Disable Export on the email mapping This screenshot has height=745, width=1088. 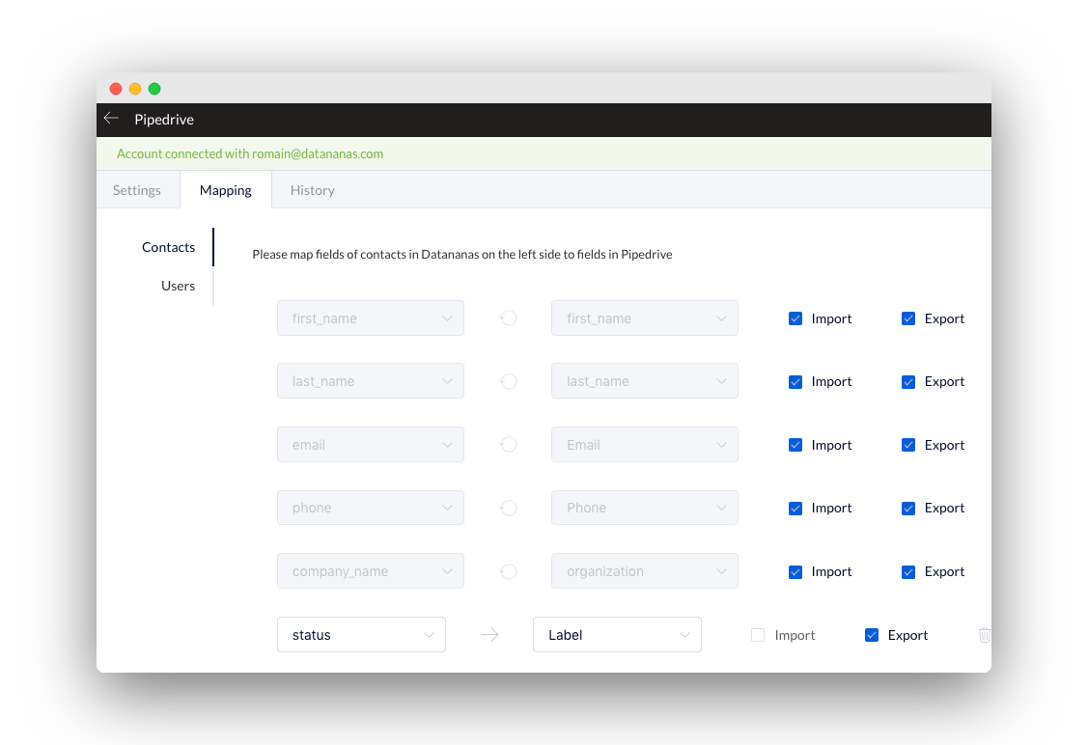tap(908, 445)
